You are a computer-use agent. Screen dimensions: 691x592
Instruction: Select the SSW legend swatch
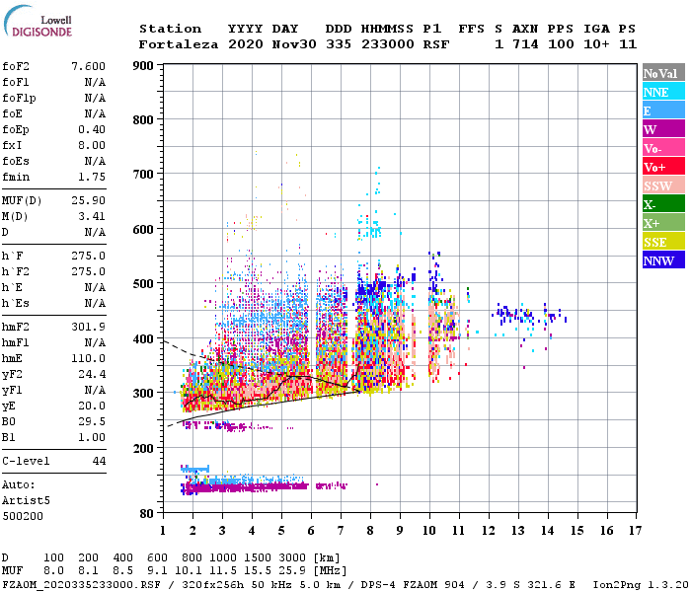663,185
